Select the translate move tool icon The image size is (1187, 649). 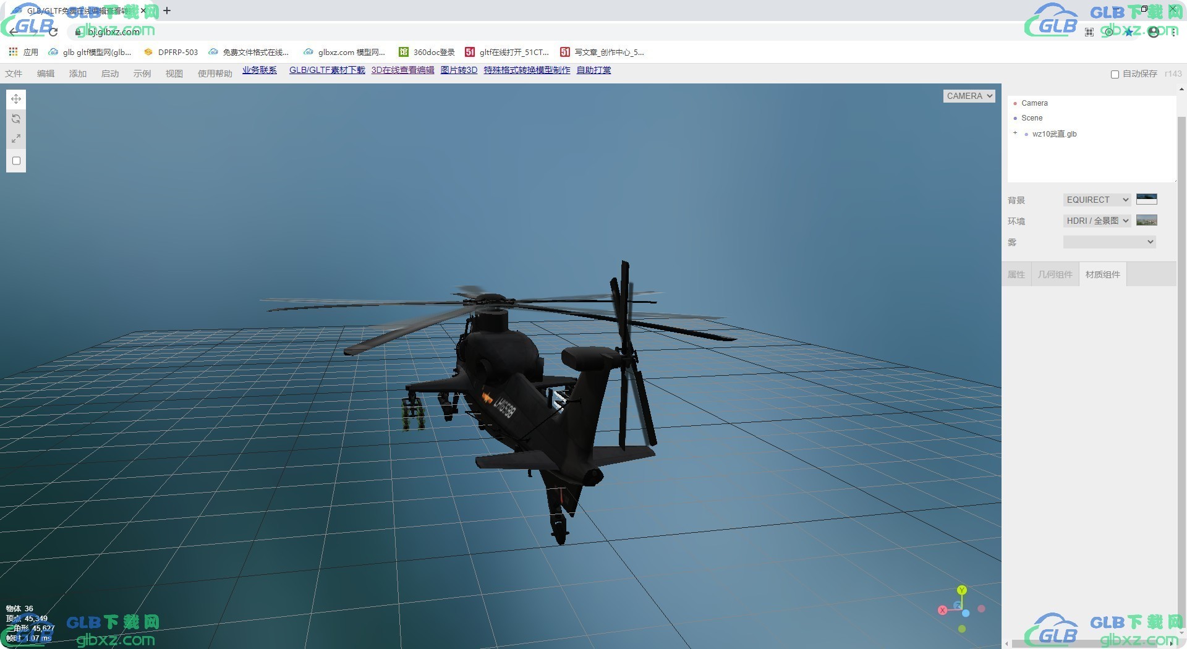16,99
